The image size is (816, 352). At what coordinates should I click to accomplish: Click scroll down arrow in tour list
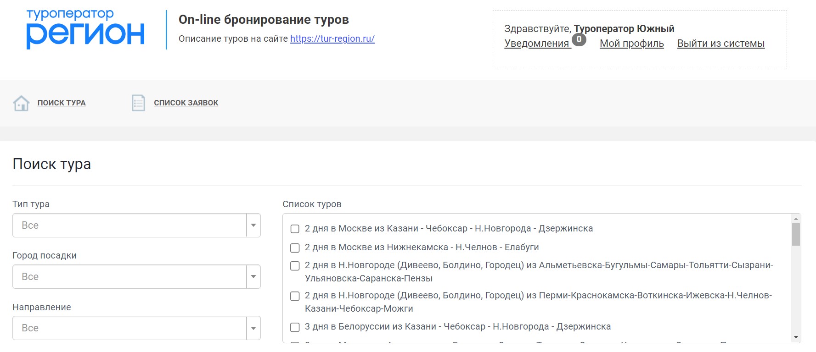(796, 337)
